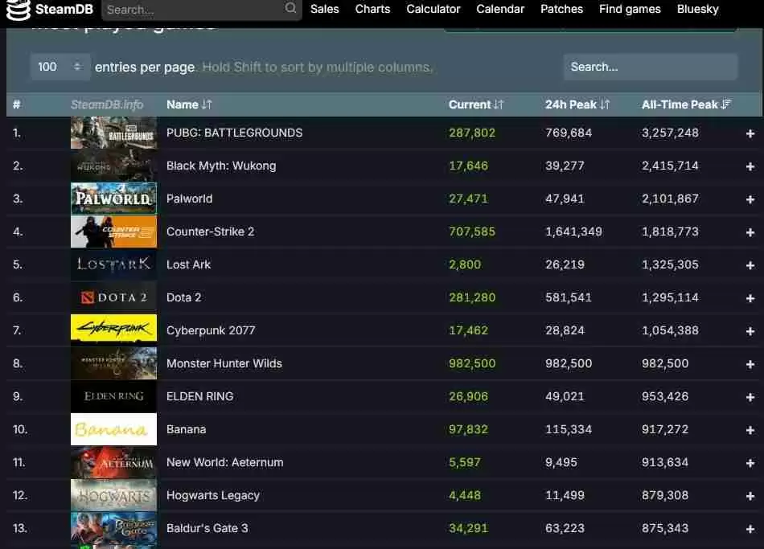
Task: Click the Palworld game logo thumbnail
Action: pos(113,199)
